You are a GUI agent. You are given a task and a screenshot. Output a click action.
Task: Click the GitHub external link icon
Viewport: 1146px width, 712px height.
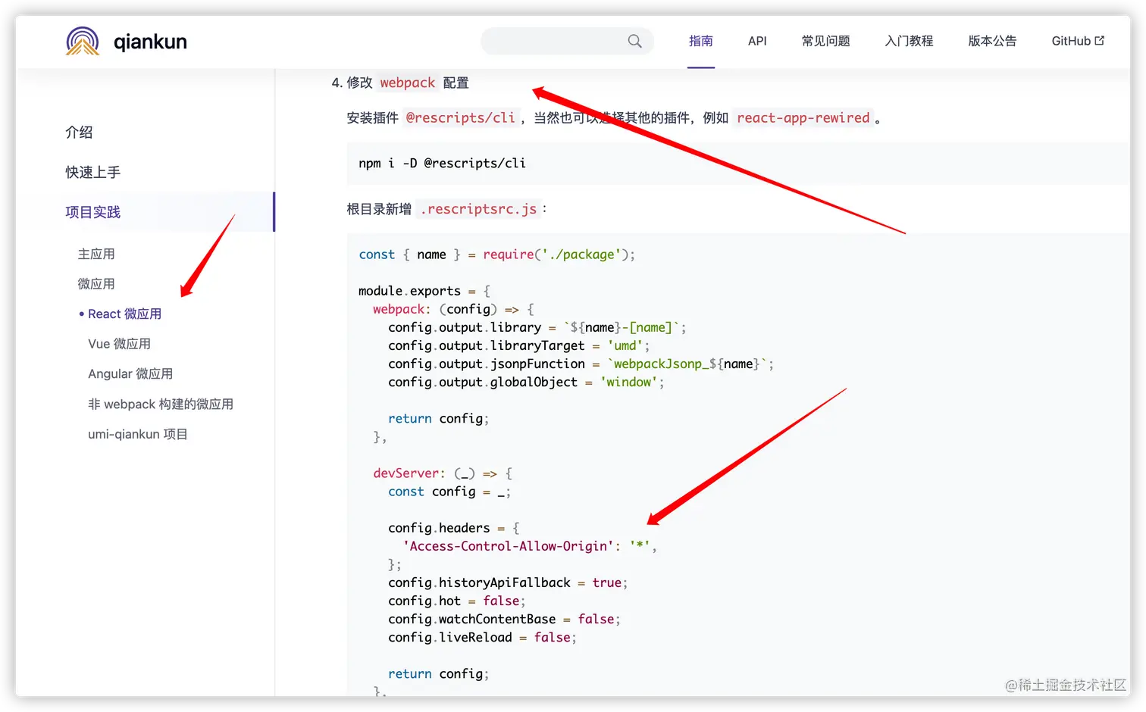[1100, 41]
